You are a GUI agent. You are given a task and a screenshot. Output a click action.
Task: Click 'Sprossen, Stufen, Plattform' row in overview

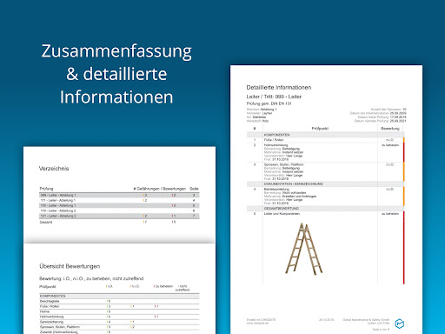(x=119, y=327)
